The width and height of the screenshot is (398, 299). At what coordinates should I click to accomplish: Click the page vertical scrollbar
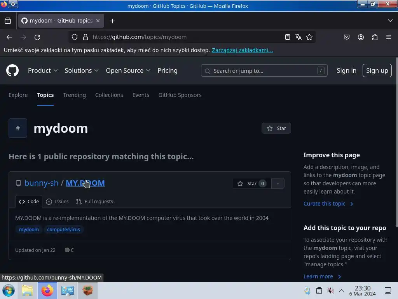[x=396, y=142]
